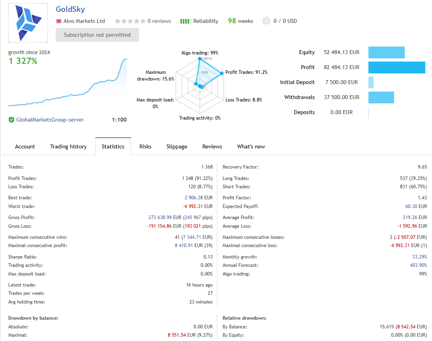Screen dimensions: 432x341
Task: Open the Risks tab
Action: coord(145,146)
